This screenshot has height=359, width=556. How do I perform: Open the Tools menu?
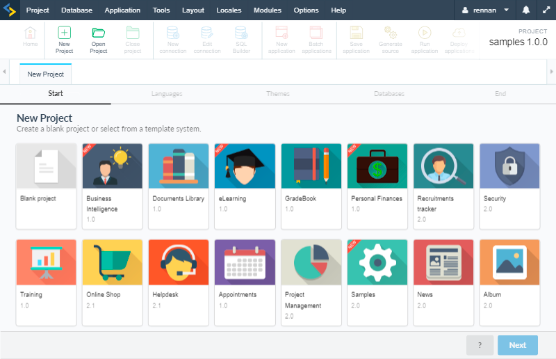click(x=161, y=10)
